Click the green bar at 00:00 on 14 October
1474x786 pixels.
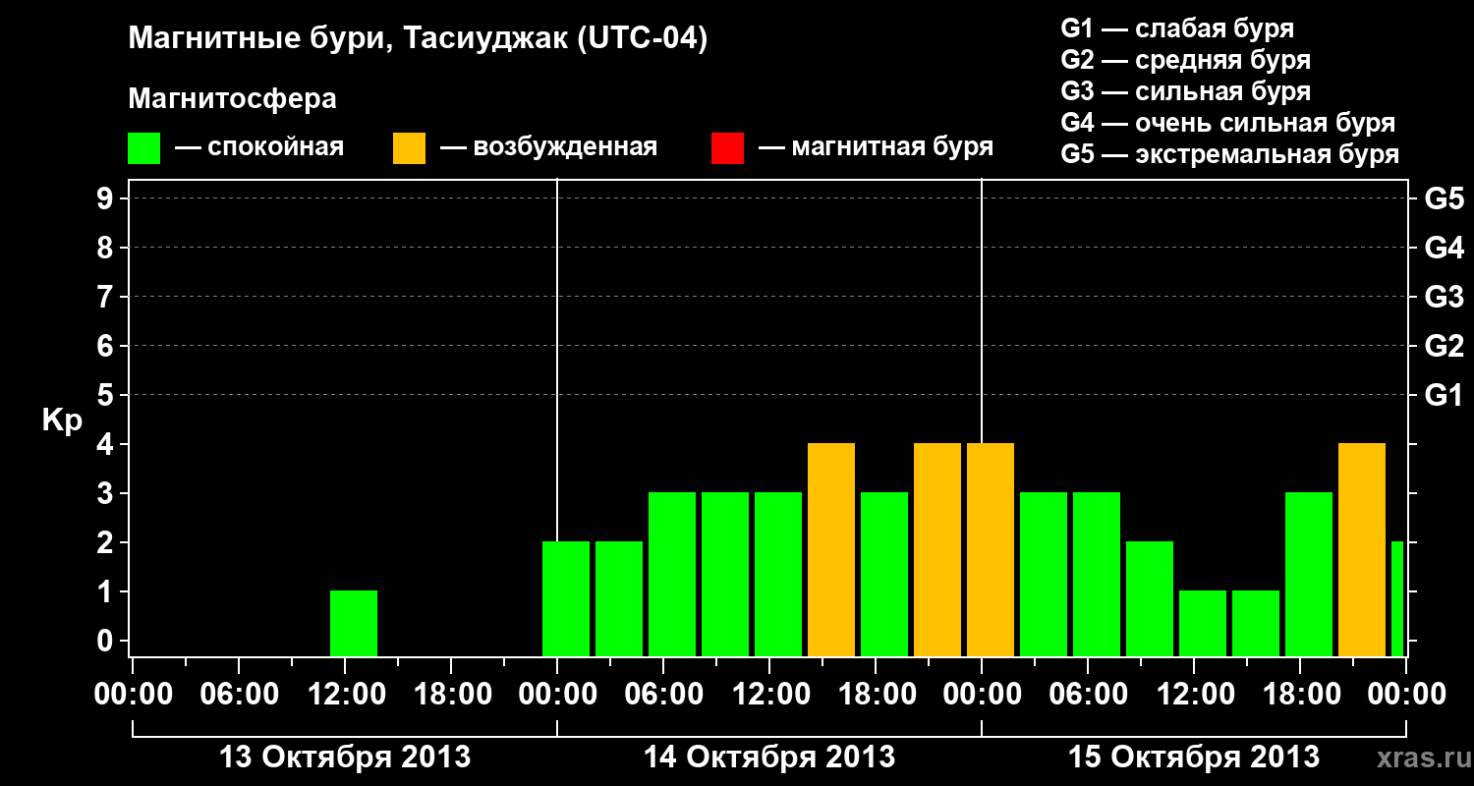pyautogui.click(x=566, y=598)
